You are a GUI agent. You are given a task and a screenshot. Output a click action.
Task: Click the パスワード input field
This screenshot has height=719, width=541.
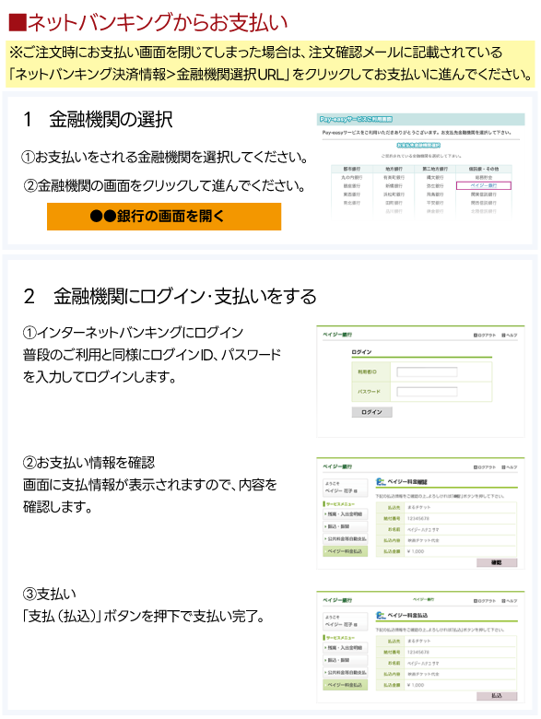pos(427,392)
